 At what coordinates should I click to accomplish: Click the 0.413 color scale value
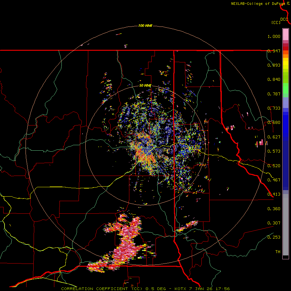[x=274, y=194]
